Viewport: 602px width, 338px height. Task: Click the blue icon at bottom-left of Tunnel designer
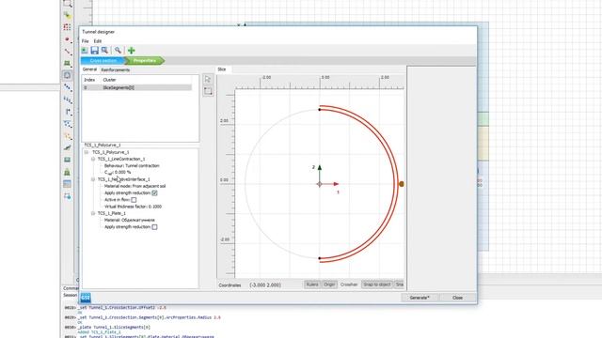pyautogui.click(x=86, y=298)
